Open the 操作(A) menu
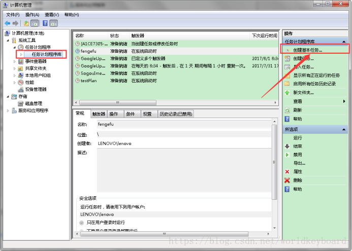 pos(33,15)
